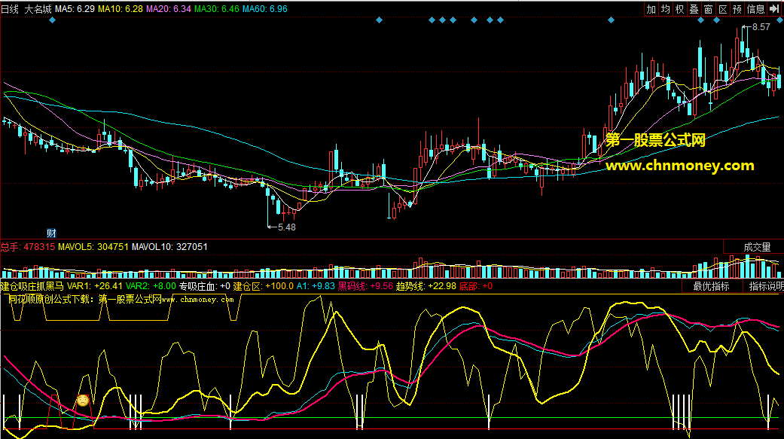The image size is (784, 439).
Task: Click the 最优指标 button
Action: [711, 286]
